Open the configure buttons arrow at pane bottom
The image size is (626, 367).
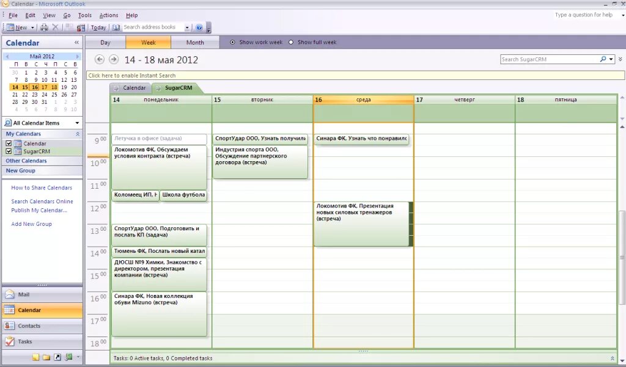coord(78,357)
